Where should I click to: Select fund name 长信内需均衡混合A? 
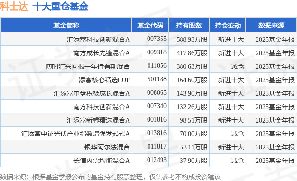click(102, 161)
